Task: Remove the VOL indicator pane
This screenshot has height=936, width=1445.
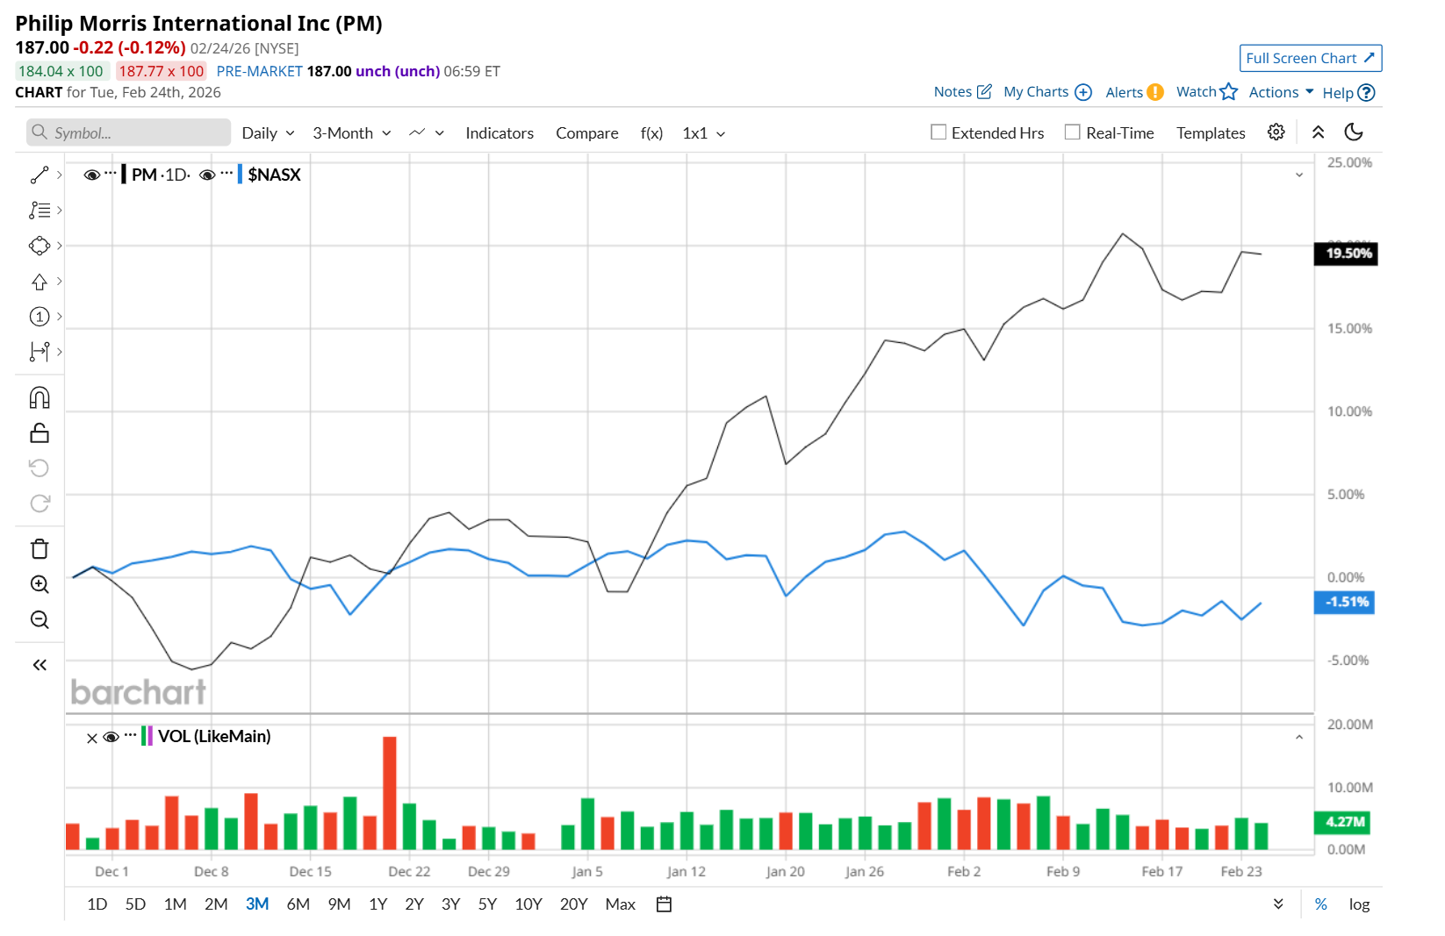Action: tap(92, 739)
